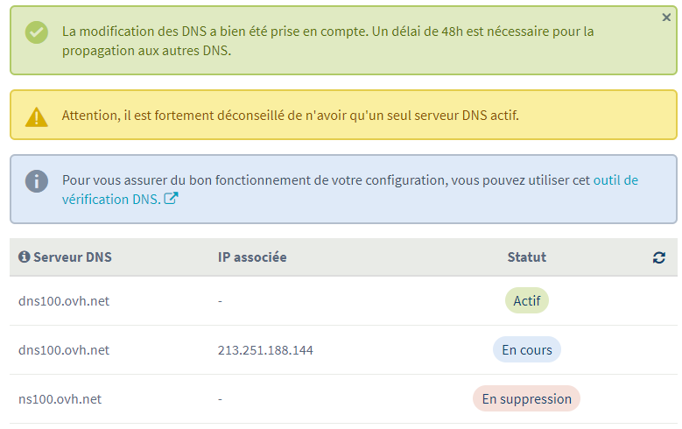This screenshot has height=429, width=682.
Task: Click the green 'Actif' status badge
Action: point(526,301)
